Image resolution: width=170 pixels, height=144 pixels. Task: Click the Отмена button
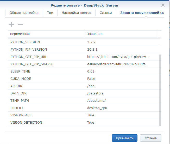point(150,138)
